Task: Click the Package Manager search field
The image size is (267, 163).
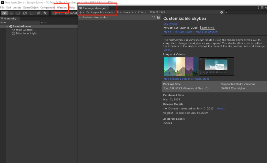Action: point(246,12)
